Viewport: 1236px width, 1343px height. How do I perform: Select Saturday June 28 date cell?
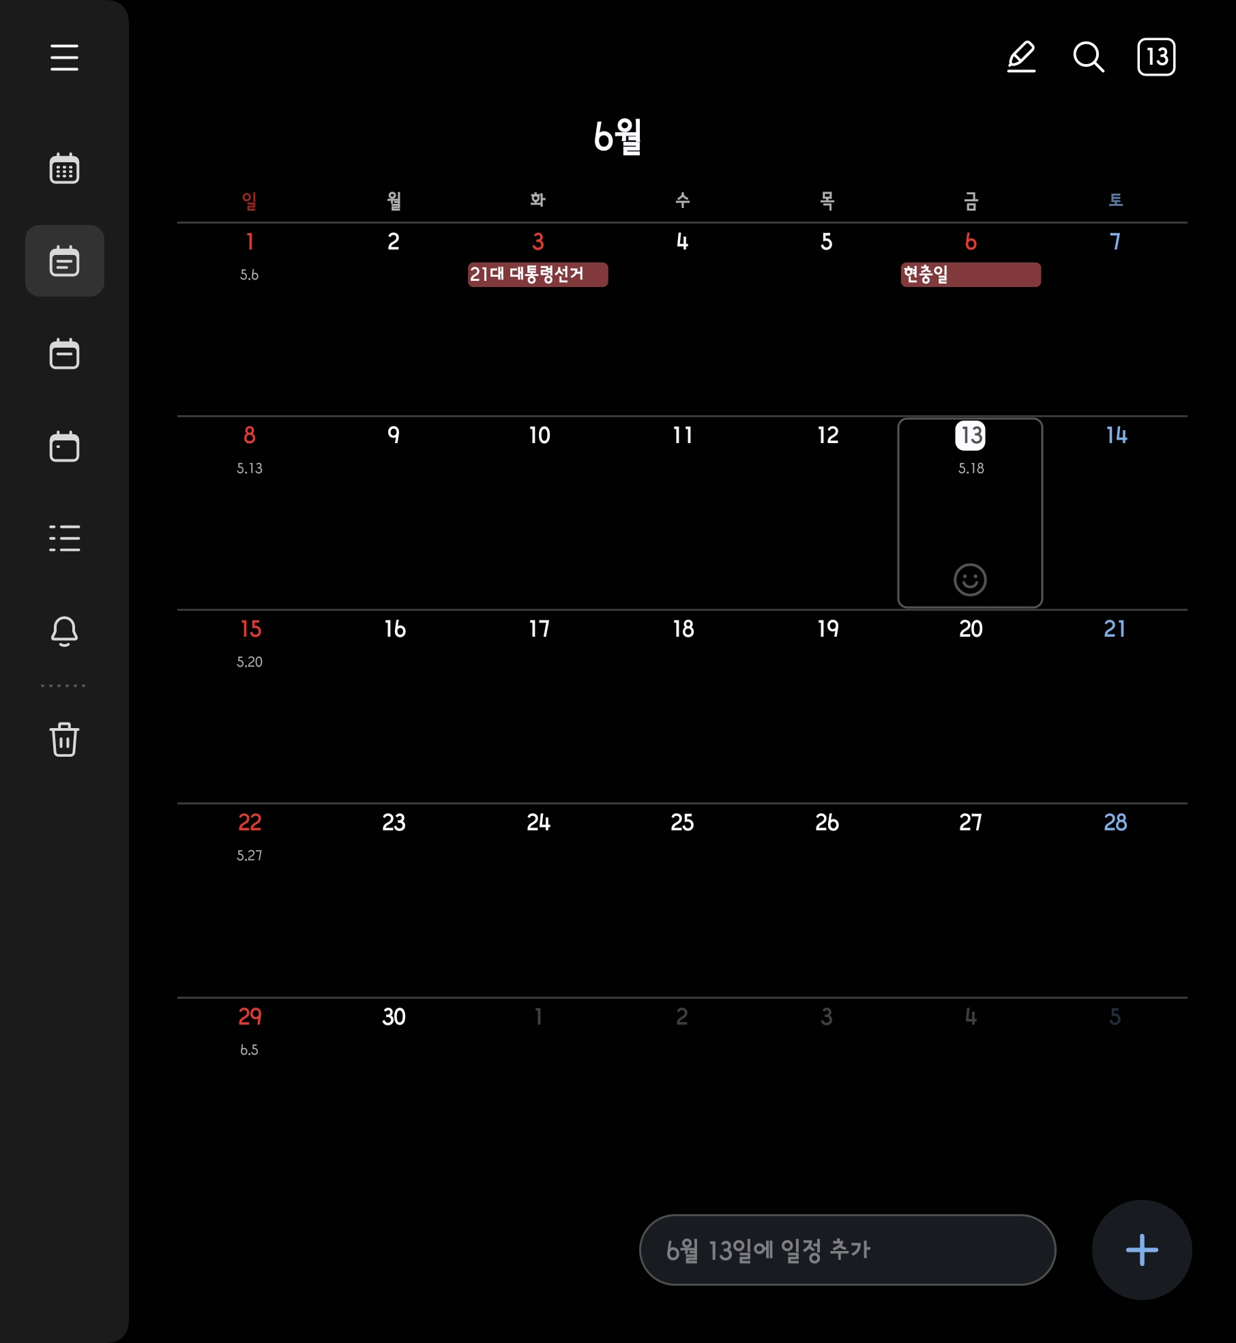click(x=1115, y=900)
